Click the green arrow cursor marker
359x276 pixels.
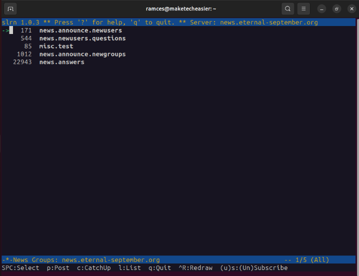click(x=5, y=30)
